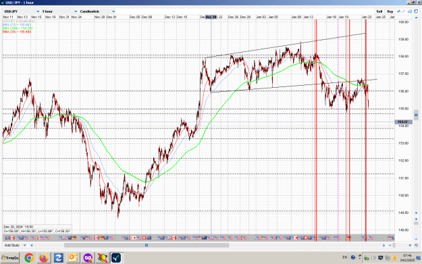Detach chart with the pop-out window icon
422x264 pixels.
(416, 11)
